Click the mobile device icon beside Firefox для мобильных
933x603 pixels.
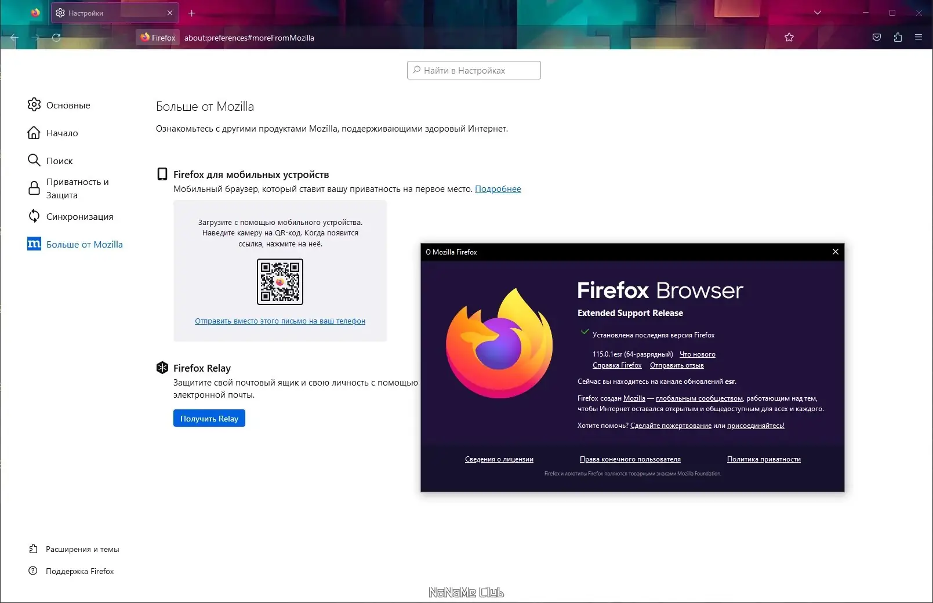(162, 174)
